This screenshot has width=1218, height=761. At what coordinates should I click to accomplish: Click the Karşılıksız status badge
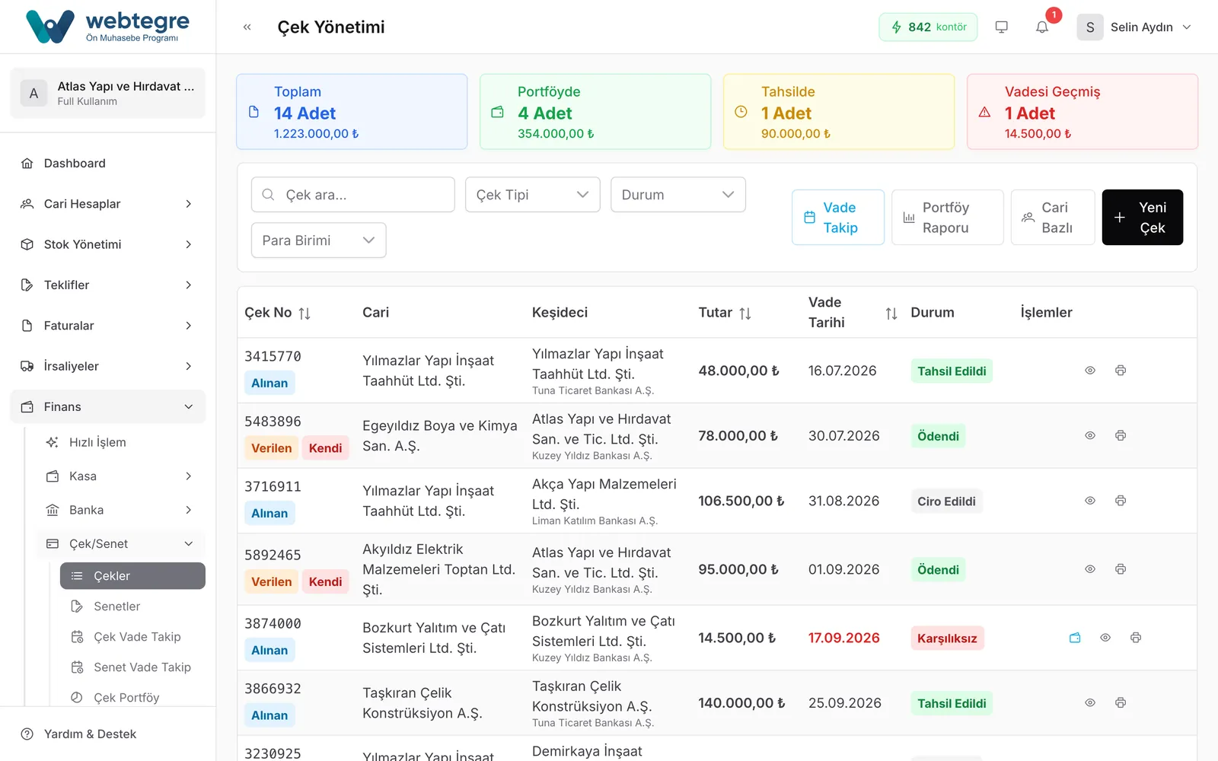click(947, 638)
